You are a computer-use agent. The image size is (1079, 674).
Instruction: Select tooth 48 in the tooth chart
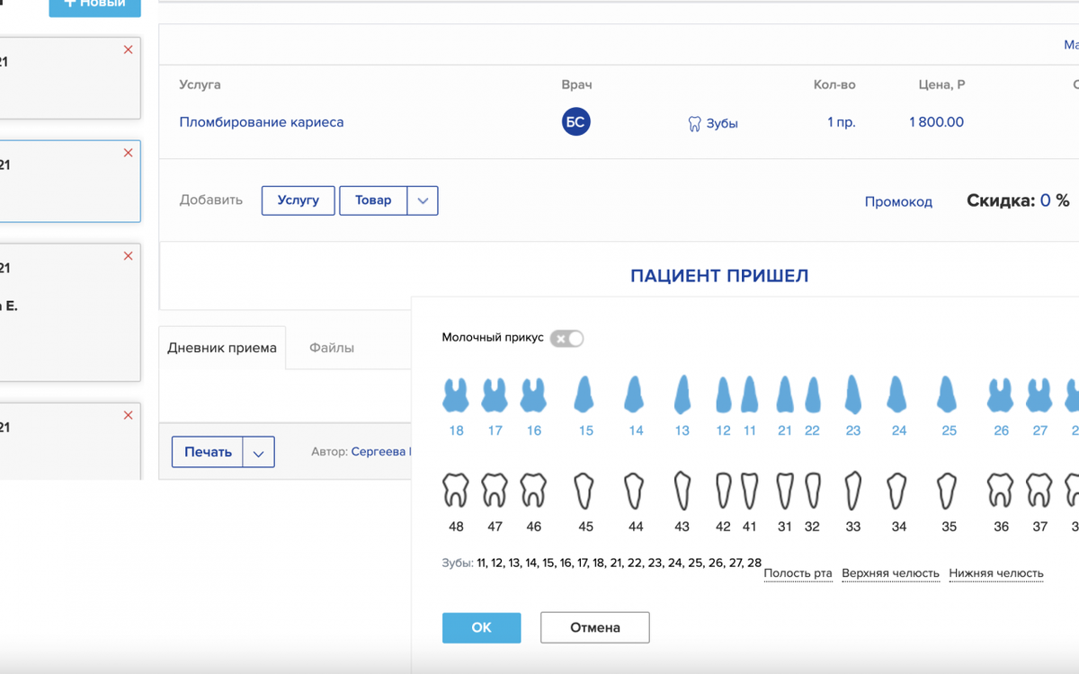pos(455,490)
